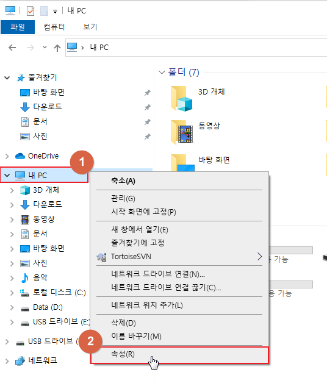Select 내 PC in navigation pane
The width and height of the screenshot is (327, 386).
click(x=38, y=175)
